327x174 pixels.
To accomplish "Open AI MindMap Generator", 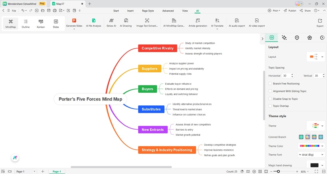I will (x=174, y=23).
